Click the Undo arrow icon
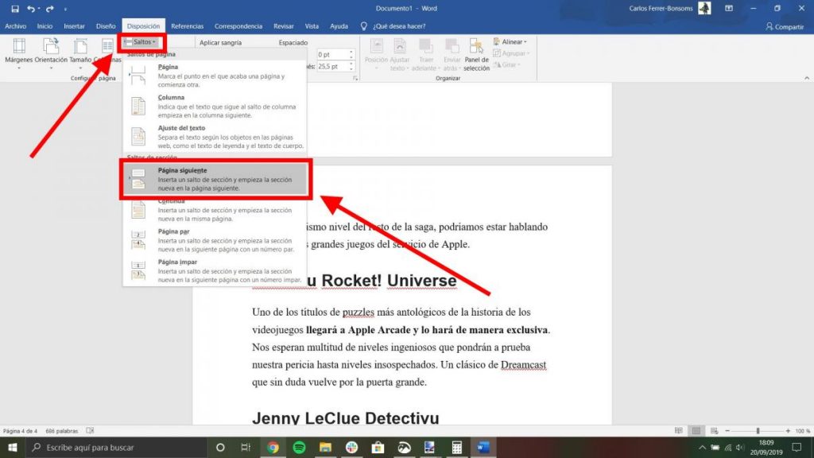 tap(31, 9)
